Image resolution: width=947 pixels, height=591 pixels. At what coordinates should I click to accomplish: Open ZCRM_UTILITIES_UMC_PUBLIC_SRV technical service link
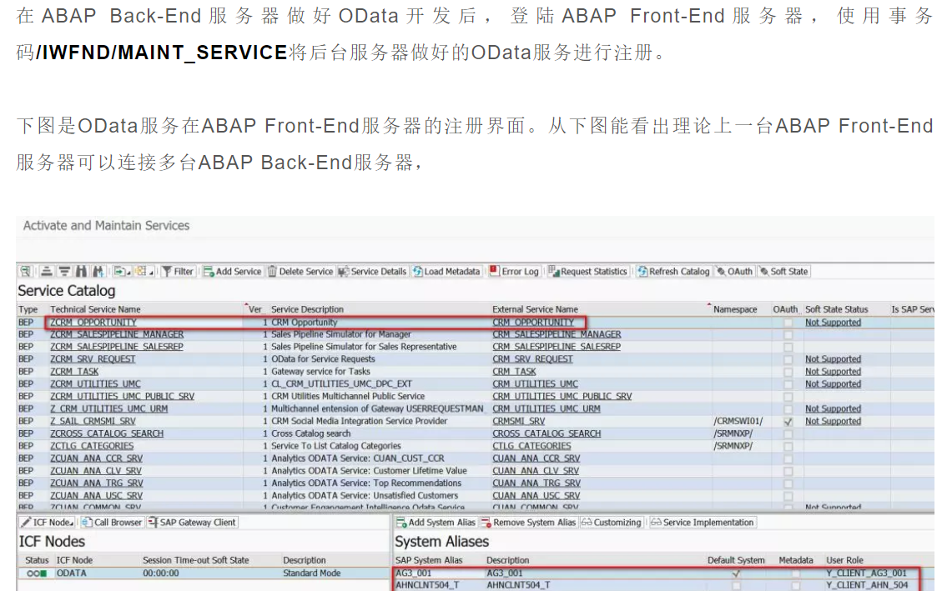pos(122,396)
